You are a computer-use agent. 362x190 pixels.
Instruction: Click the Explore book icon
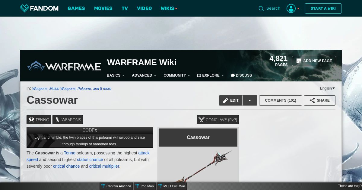tap(199, 75)
